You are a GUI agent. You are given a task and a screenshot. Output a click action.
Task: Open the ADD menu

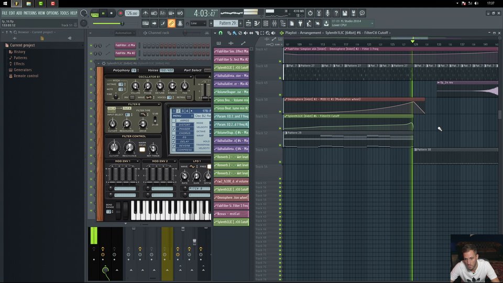[x=19, y=13]
